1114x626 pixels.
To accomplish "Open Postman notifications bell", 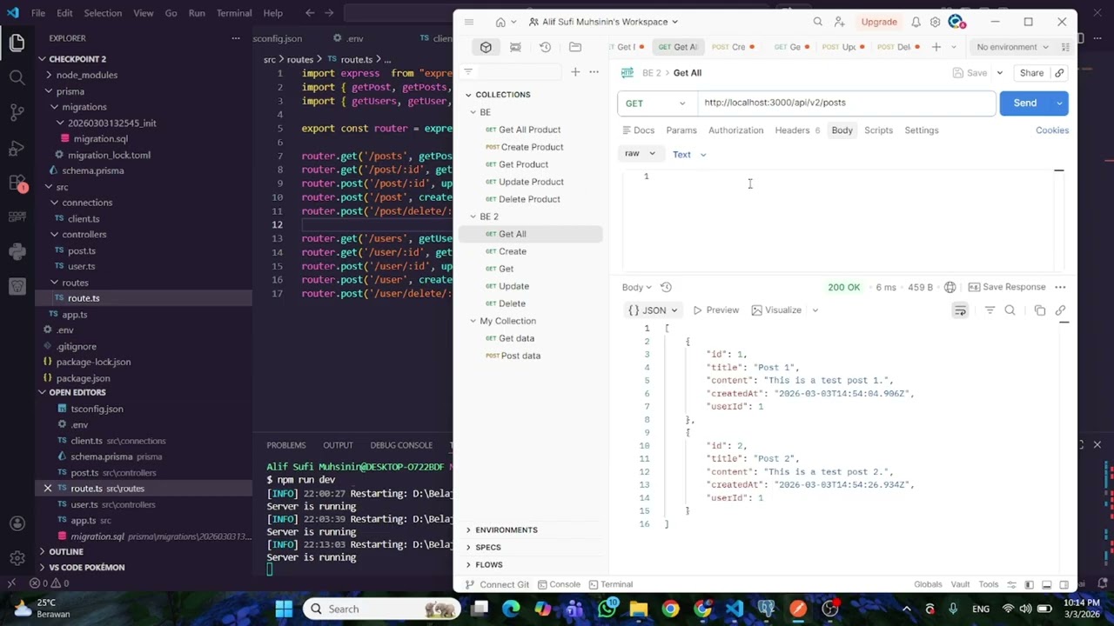I will click(916, 22).
